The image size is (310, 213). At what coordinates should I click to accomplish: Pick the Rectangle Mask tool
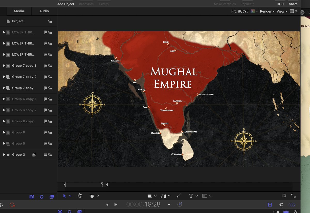pyautogui.click(x=205, y=196)
